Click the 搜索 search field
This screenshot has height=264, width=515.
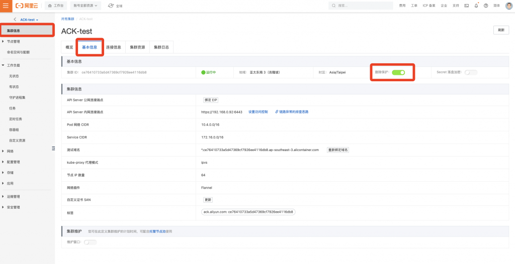[361, 6]
